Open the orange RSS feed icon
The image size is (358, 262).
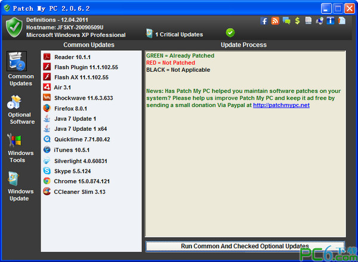[275, 21]
